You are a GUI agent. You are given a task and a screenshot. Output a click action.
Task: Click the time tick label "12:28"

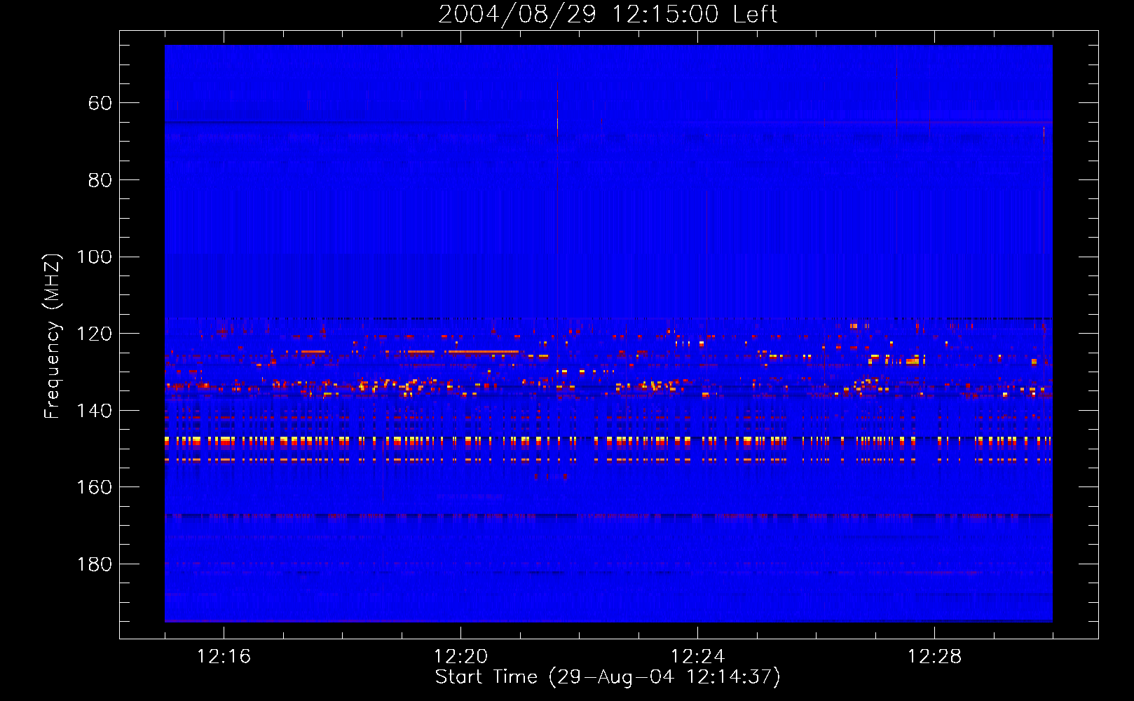934,657
